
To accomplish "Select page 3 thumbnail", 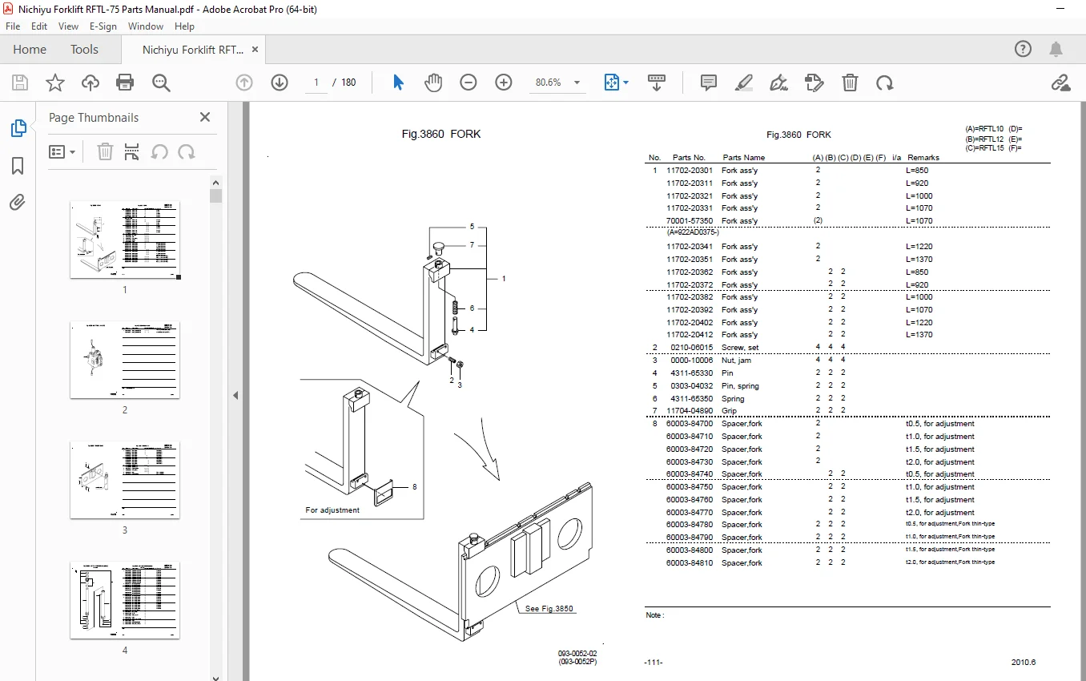I will (125, 480).
